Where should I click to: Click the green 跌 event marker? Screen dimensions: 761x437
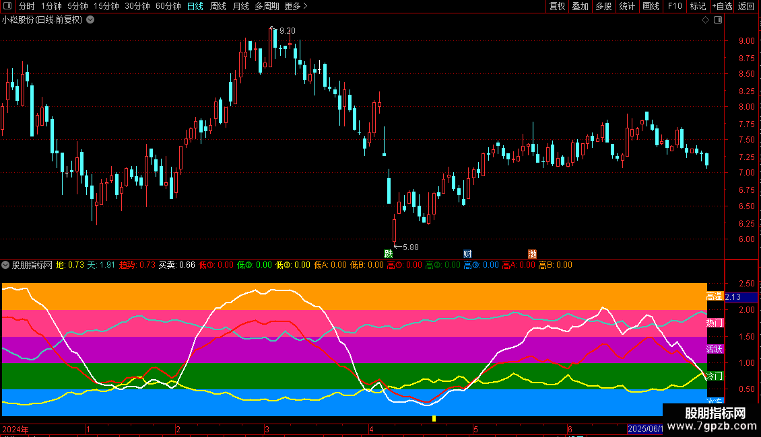[x=389, y=254]
